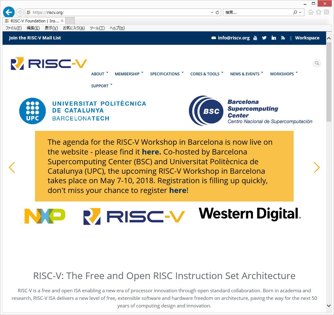The width and height of the screenshot is (334, 315).
Task: Click the site favicon in address bar
Action: [29, 12]
